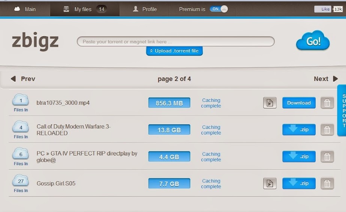Click the torrent or magnet link field
This screenshot has width=346, height=212.
coord(176,42)
